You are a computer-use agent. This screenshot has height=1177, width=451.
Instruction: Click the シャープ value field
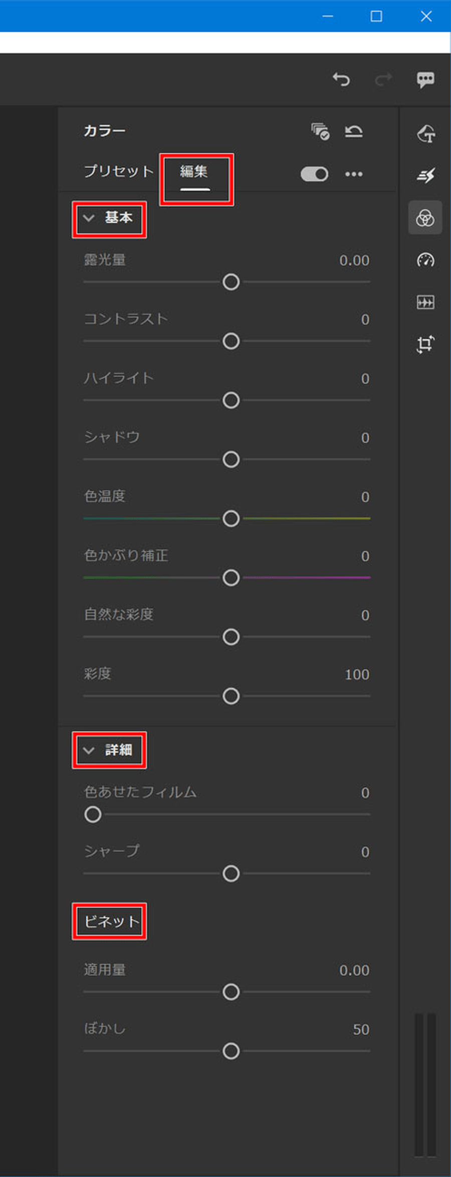365,852
